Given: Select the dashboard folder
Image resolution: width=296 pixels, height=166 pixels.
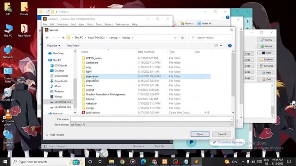Looking at the screenshot, I should point(92,63).
